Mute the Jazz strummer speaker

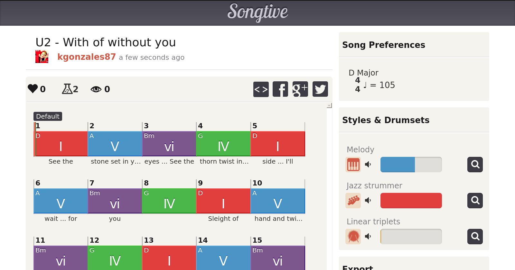[368, 201]
